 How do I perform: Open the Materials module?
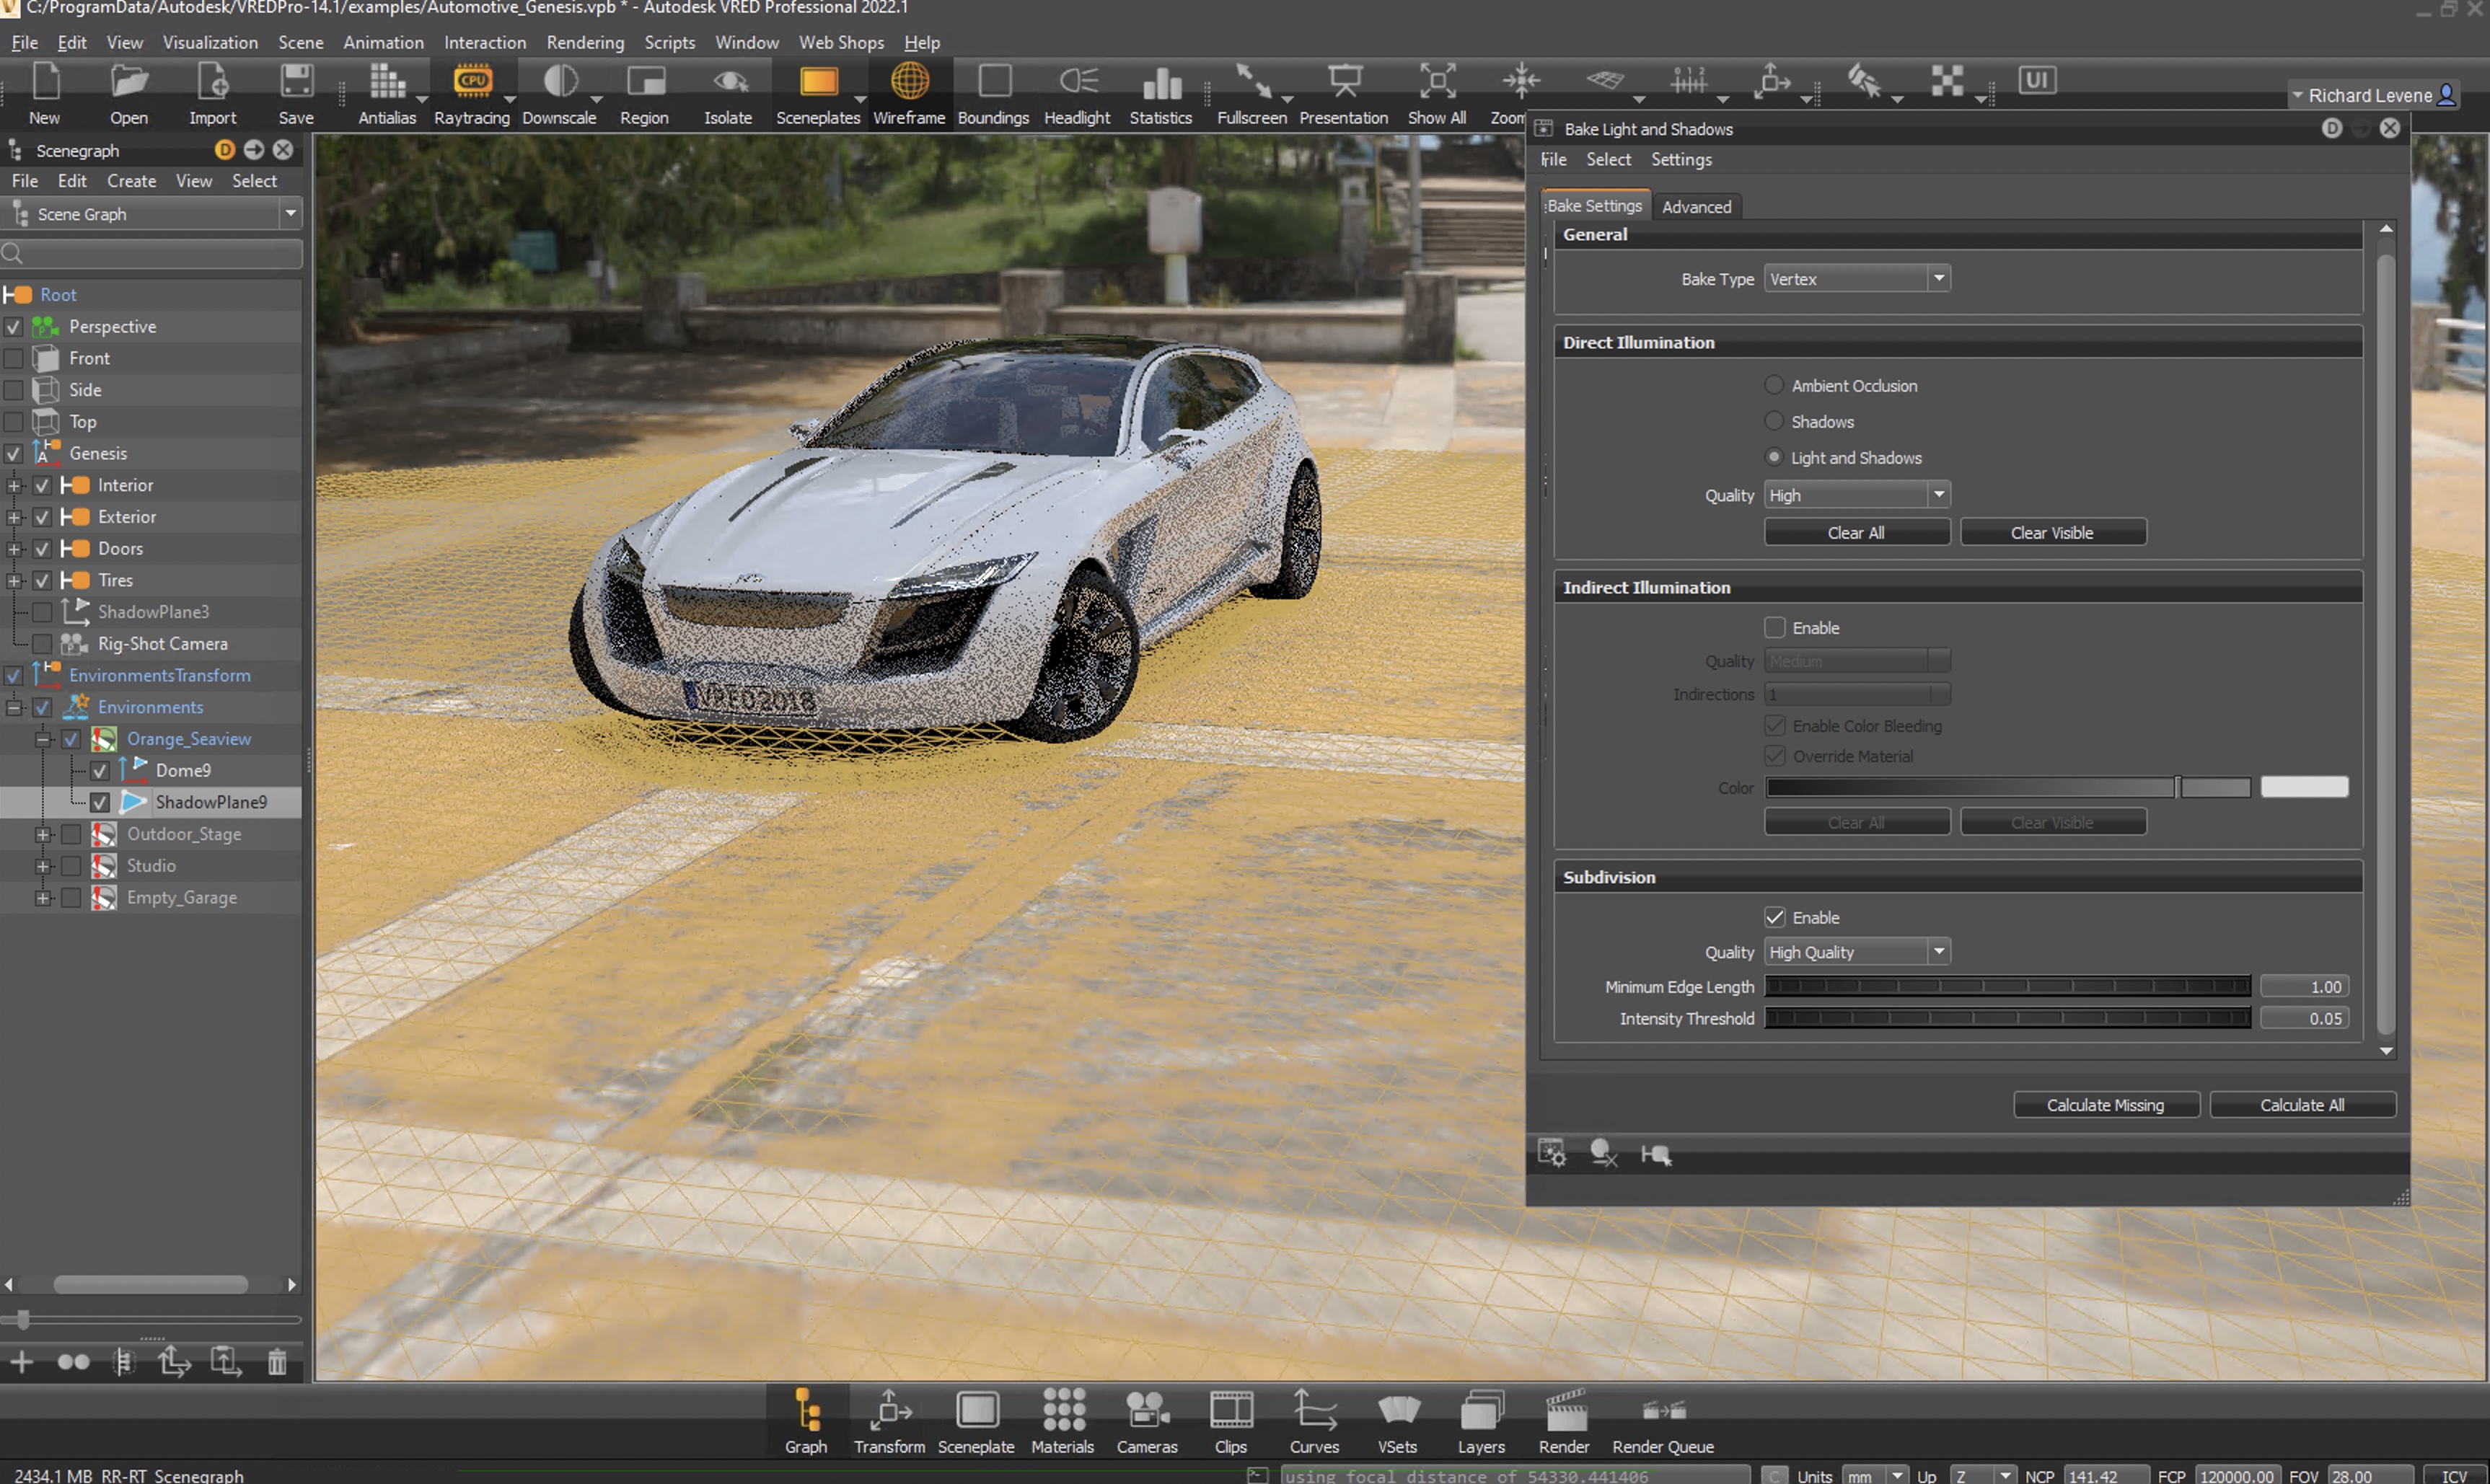[1063, 1420]
